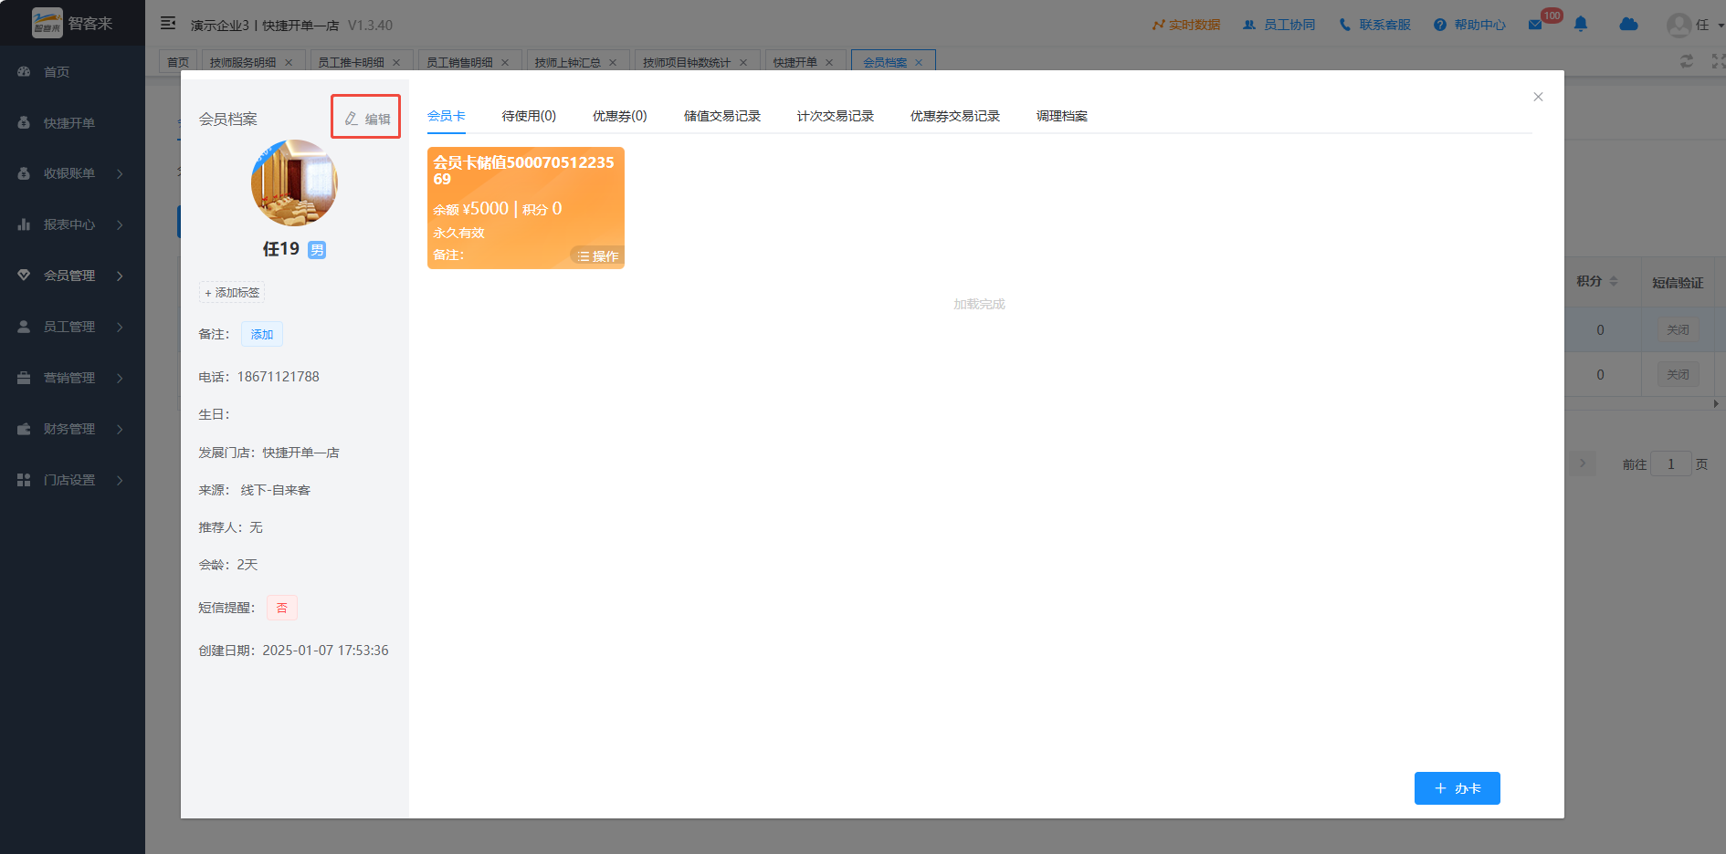Image resolution: width=1726 pixels, height=854 pixels.
Task: Open the mail messages icon with 100 badge
Action: click(x=1535, y=25)
